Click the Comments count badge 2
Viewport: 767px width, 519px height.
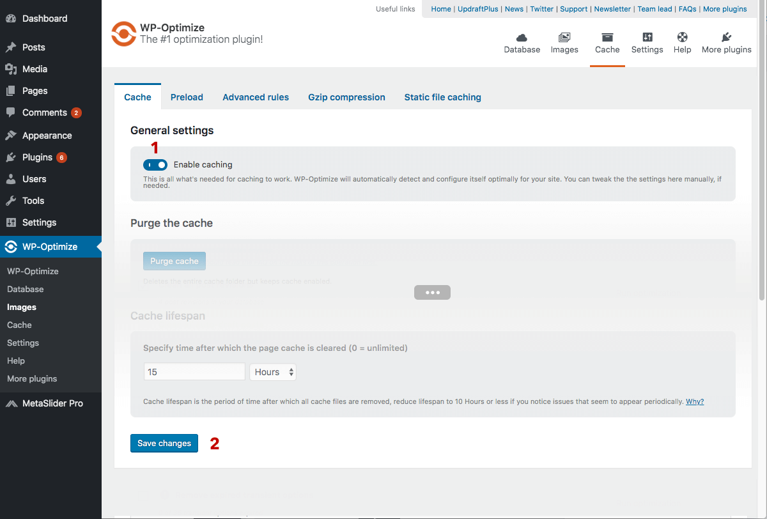(76, 113)
